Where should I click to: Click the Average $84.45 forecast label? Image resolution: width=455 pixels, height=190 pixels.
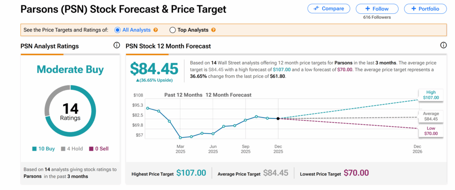[431, 116]
